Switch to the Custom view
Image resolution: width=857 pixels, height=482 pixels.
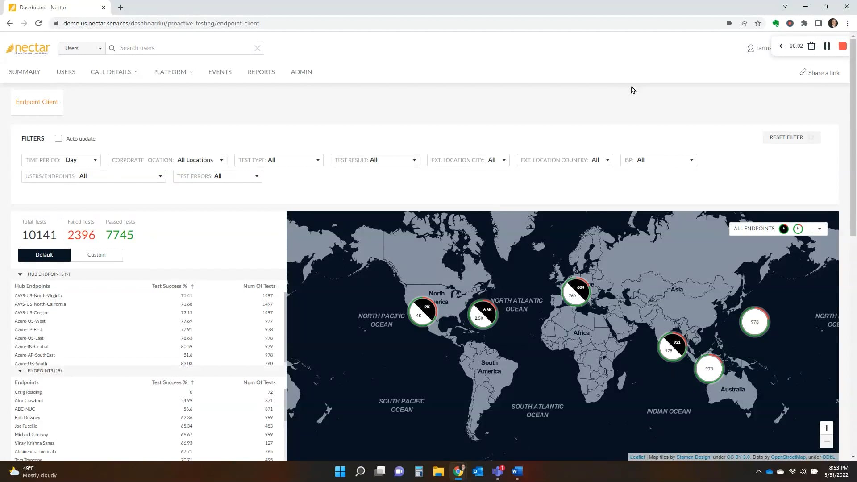tap(96, 255)
